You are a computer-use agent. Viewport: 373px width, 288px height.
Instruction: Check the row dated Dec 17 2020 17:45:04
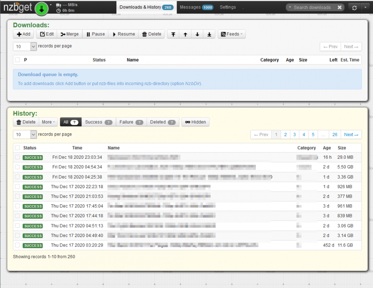click(x=17, y=206)
